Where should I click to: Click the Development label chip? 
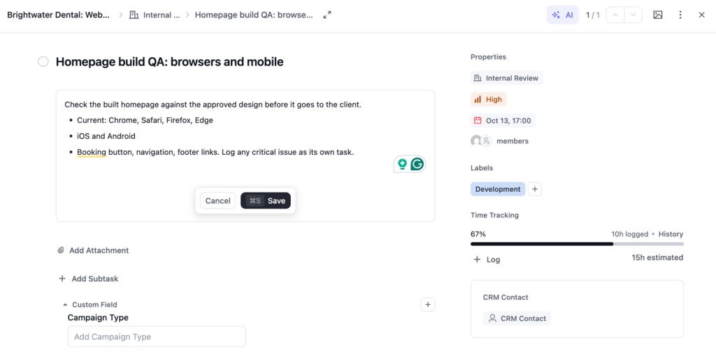pos(498,189)
